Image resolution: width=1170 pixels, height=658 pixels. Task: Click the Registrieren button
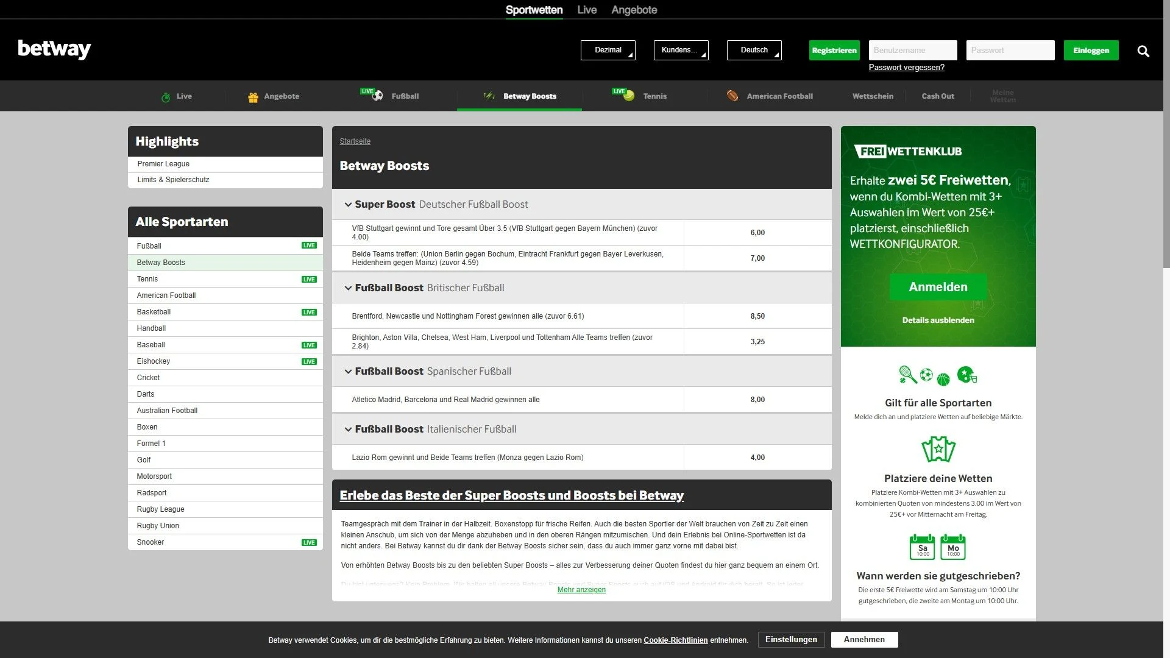(x=834, y=49)
